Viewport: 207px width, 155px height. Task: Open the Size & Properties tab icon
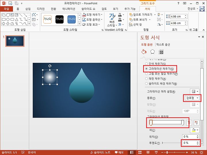(161, 52)
